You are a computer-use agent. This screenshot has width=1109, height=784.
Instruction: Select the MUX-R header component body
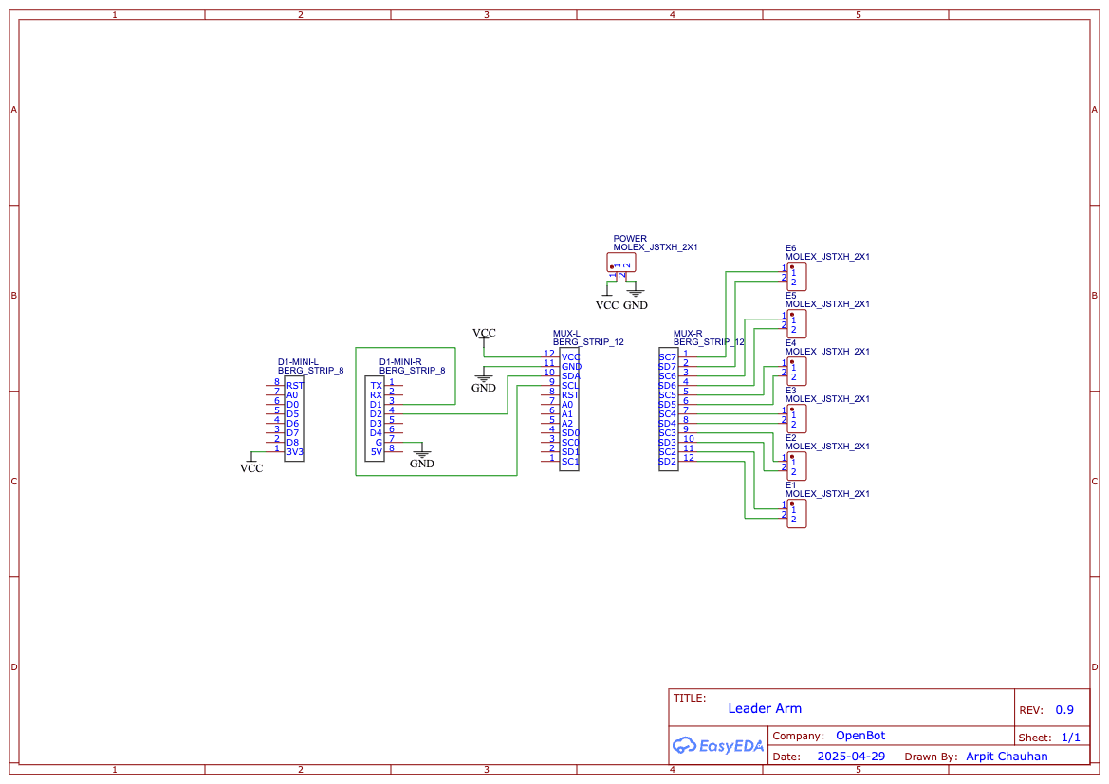(x=669, y=410)
